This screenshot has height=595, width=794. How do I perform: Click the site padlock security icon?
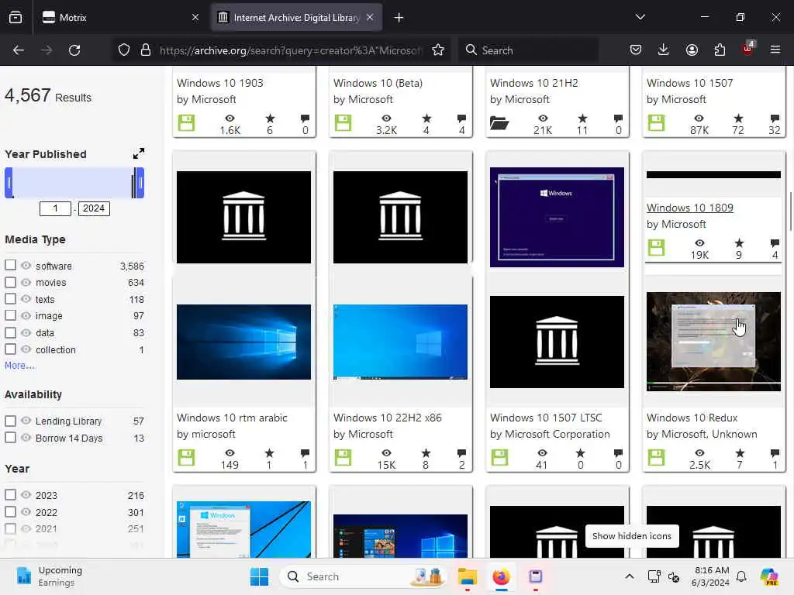point(146,50)
